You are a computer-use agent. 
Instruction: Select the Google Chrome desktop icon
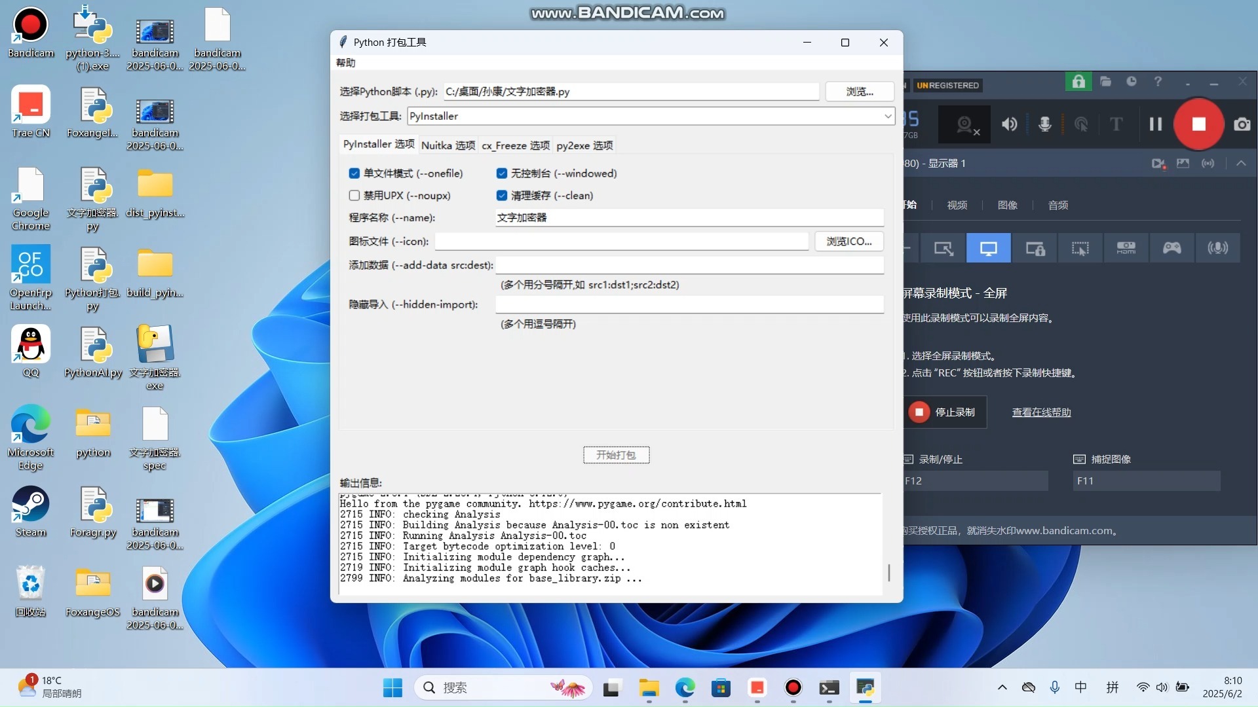tap(31, 199)
